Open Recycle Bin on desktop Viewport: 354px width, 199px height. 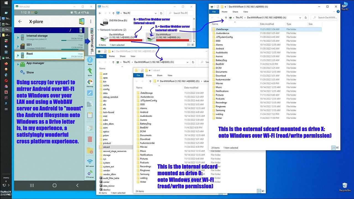(345, 187)
